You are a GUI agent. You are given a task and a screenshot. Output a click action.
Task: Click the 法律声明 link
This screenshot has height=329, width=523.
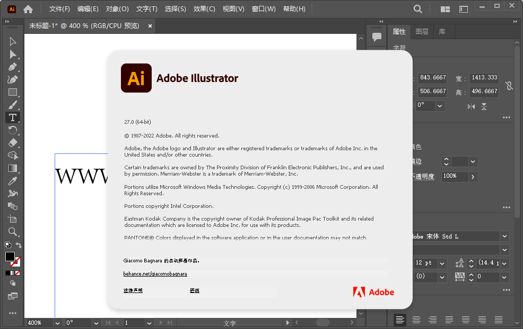click(133, 290)
